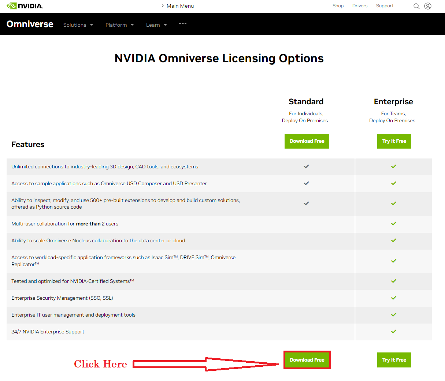
Task: Click the 'Unlimited connections to industry-leading 3D design' row text
Action: [105, 167]
